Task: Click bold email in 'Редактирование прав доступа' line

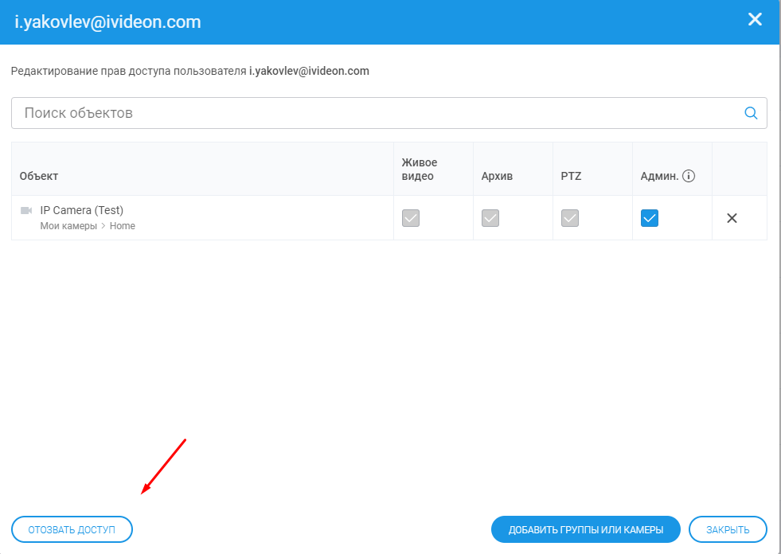Action: tap(309, 71)
